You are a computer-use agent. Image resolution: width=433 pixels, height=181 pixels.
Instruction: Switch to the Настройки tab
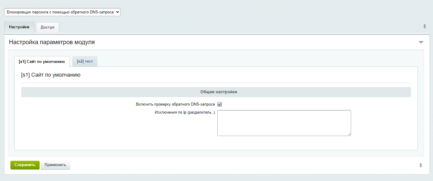[19, 27]
